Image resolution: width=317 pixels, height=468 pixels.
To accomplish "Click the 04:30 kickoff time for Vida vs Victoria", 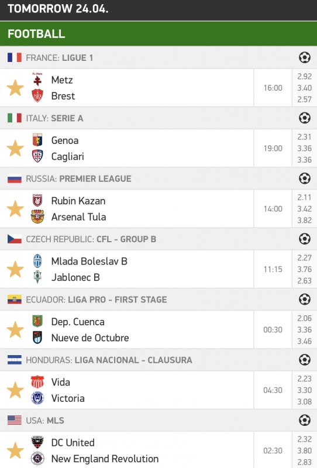I will coord(273,390).
